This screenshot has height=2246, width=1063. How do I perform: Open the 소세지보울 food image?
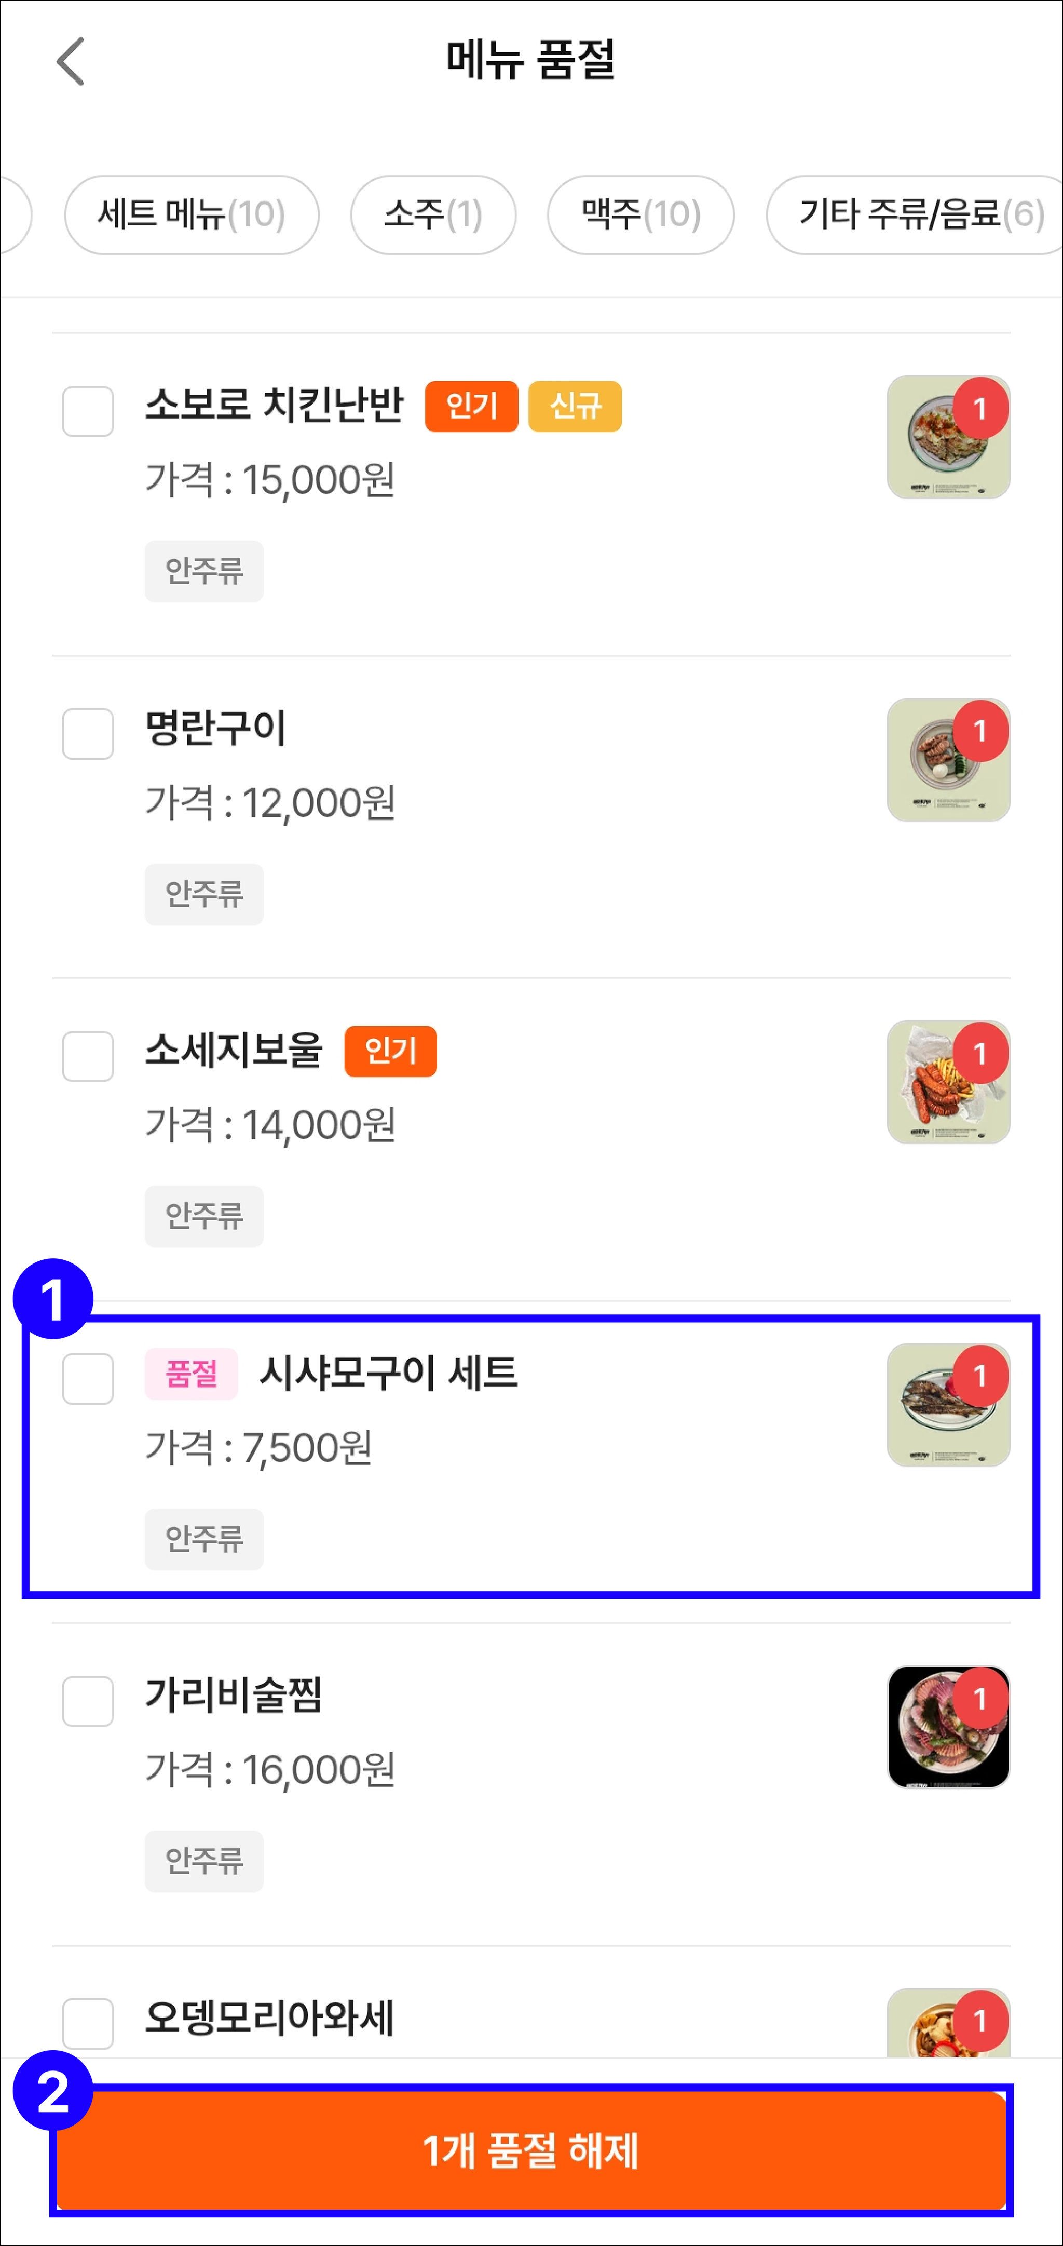pos(948,1082)
